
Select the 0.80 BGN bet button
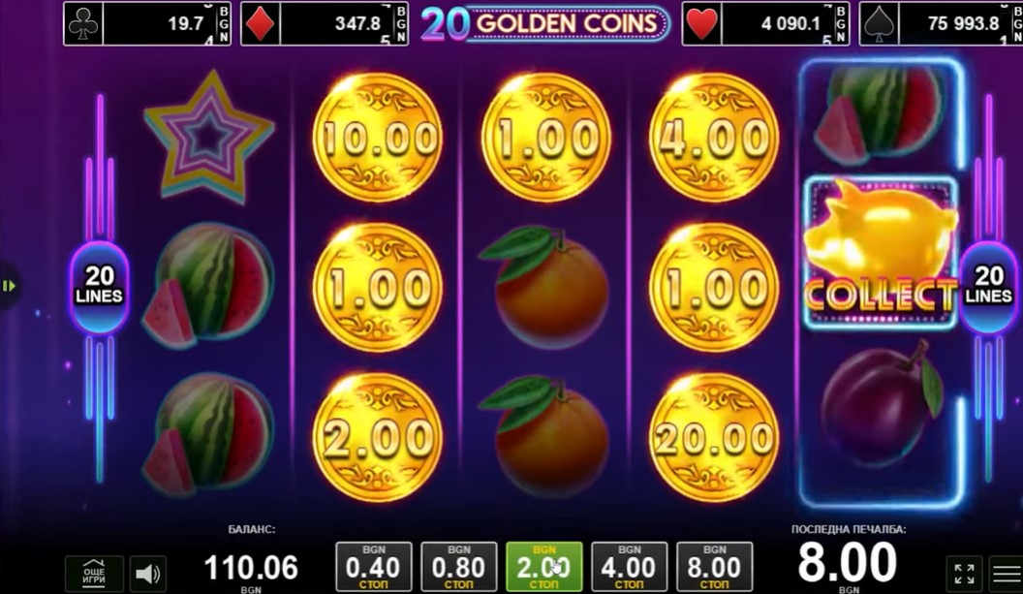tap(458, 567)
